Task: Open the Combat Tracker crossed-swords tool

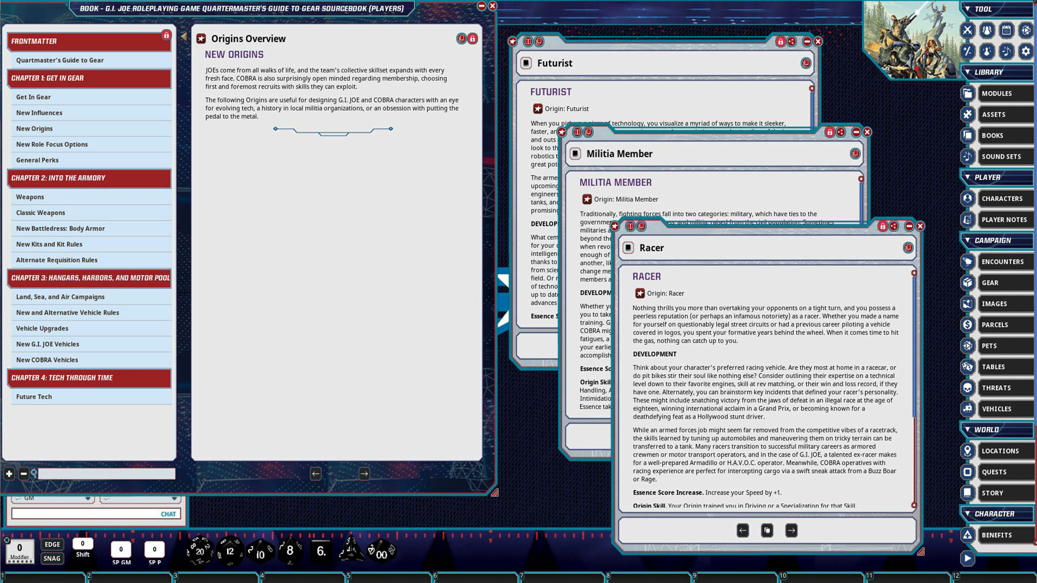Action: click(x=967, y=31)
